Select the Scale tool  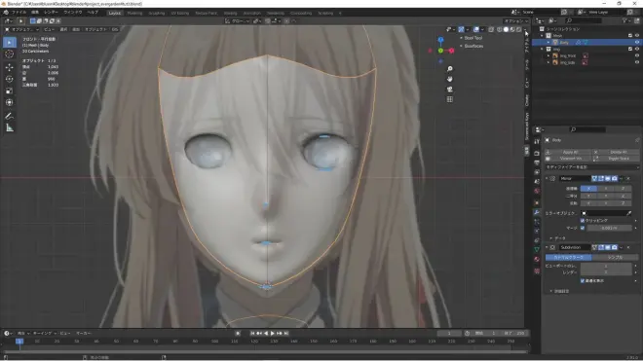[x=10, y=90]
